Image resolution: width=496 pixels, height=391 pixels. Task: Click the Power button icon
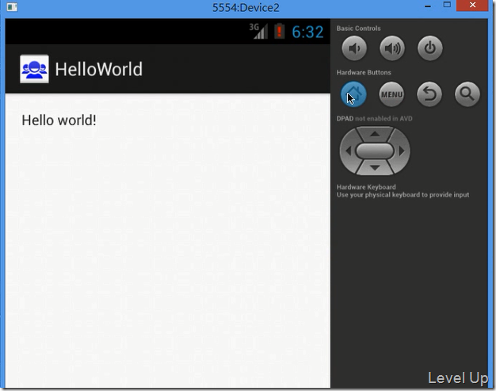coord(430,48)
